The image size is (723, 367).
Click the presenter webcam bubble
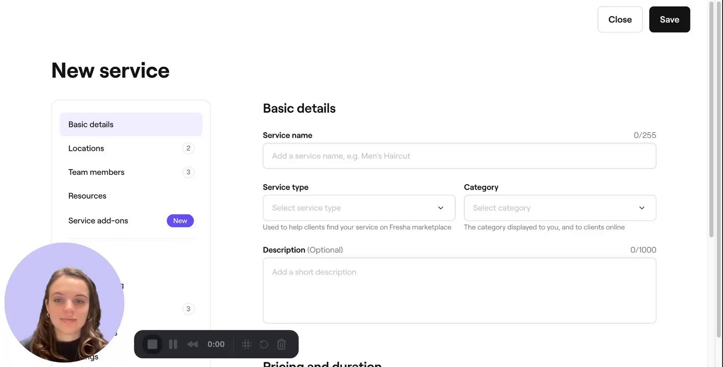(64, 302)
